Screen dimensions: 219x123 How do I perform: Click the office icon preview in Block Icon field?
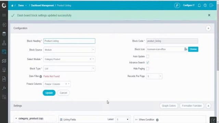click(x=186, y=49)
